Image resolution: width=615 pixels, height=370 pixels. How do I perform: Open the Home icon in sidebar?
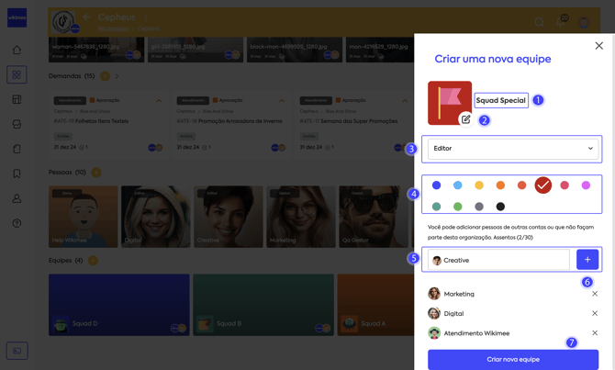click(17, 50)
